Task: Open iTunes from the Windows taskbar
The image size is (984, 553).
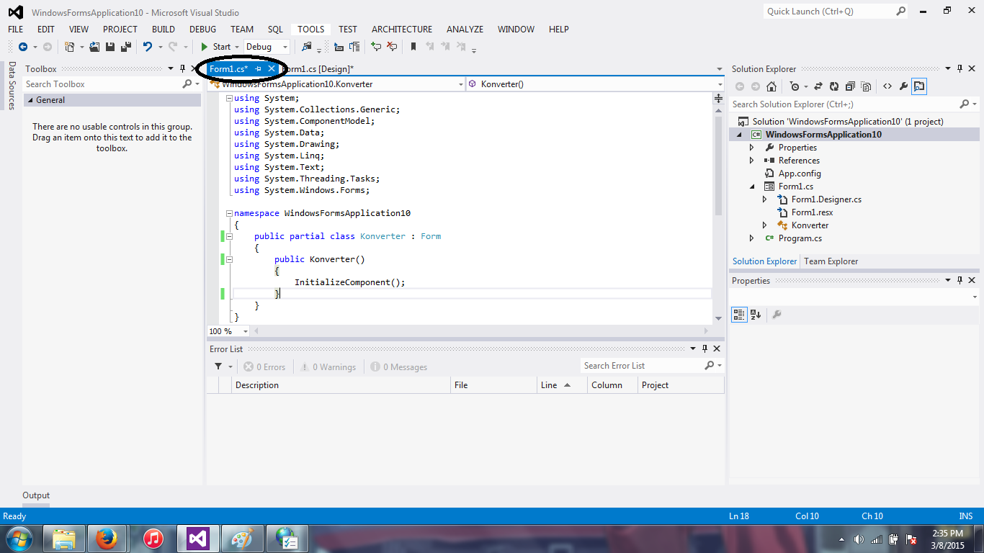Action: point(152,538)
